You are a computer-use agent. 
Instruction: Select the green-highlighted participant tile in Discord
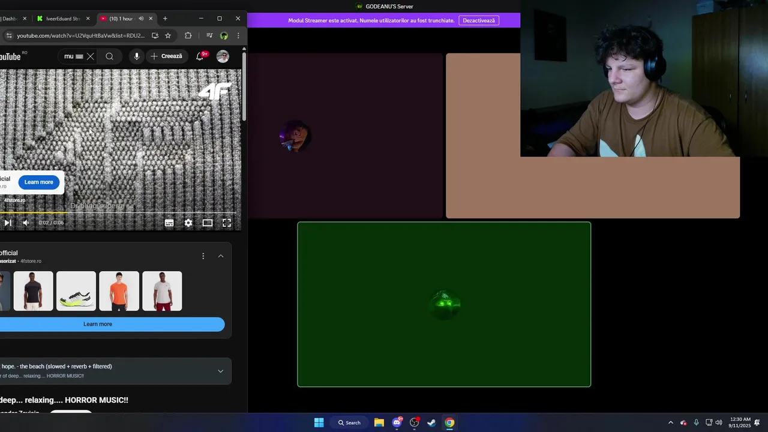(x=444, y=304)
